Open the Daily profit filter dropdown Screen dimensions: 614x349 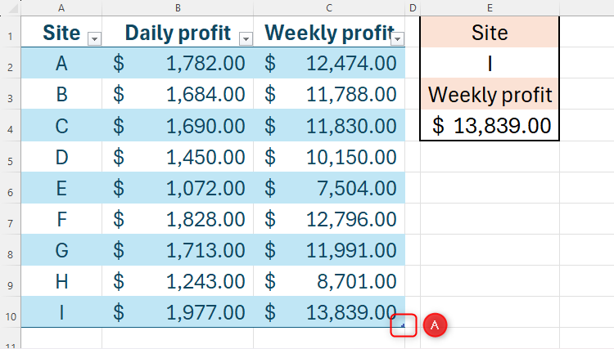pyautogui.click(x=246, y=38)
